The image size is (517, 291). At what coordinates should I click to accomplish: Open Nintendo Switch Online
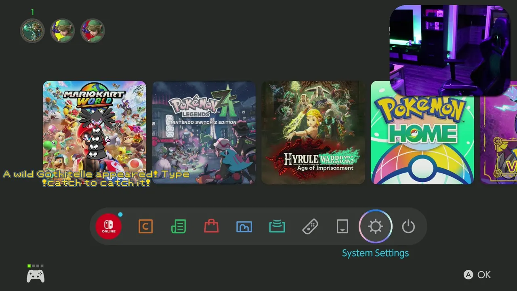[x=109, y=226]
